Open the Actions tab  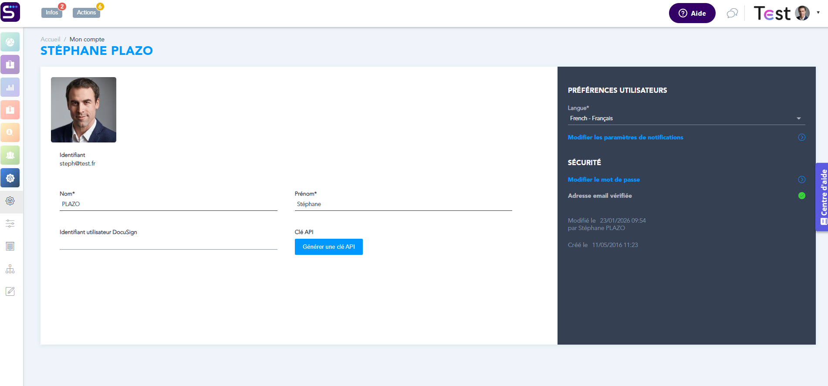click(86, 13)
